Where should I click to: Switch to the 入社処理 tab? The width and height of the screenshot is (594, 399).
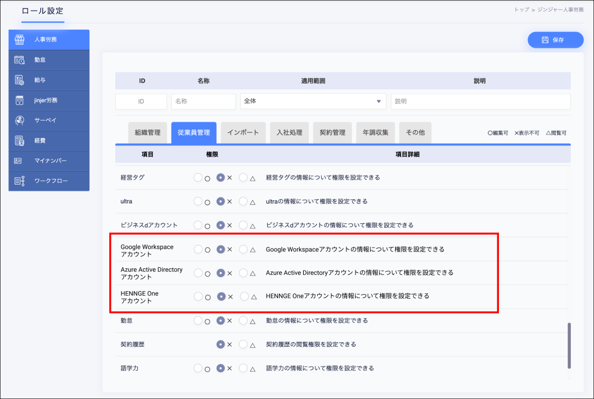coord(290,132)
